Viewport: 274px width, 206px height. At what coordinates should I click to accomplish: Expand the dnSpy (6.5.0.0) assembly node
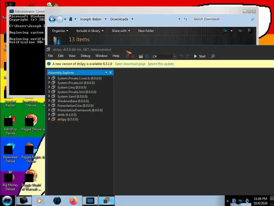(x=49, y=119)
